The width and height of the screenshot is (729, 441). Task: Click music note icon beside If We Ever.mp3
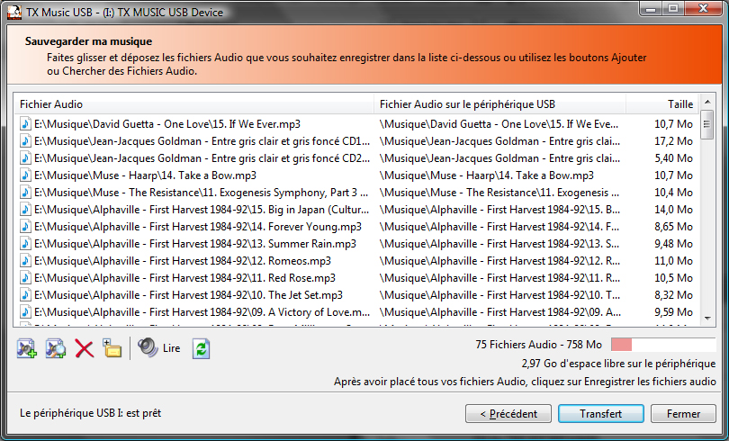coord(25,124)
